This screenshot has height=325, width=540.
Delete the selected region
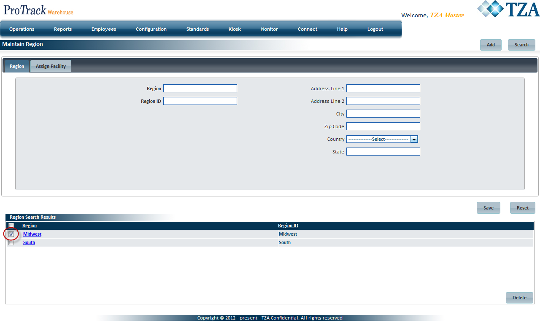[x=519, y=298]
